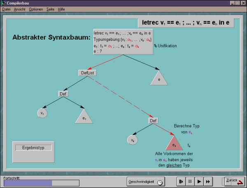Select the DefList node in the tree
247x188 pixels.
tap(87, 73)
